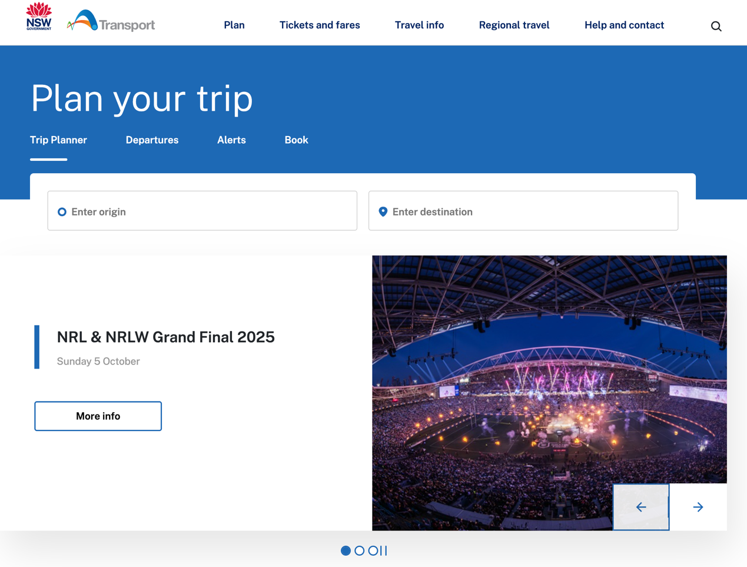The width and height of the screenshot is (747, 567).
Task: Jump to the second carousel slide dot
Action: (359, 551)
